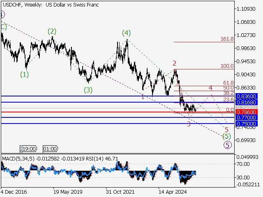The height and width of the screenshot is (197, 263).
Task: Click the 31 Oct 2021 date label
Action: pos(120,192)
